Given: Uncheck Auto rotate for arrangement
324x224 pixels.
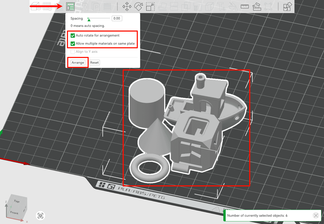Looking at the screenshot, I should point(73,36).
